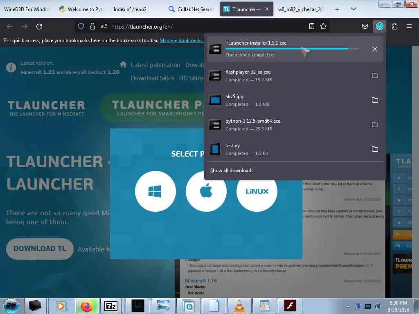Open folder for python-3.12.5-amd64.exe
Viewport: 419px width, 314px height.
(x=375, y=125)
